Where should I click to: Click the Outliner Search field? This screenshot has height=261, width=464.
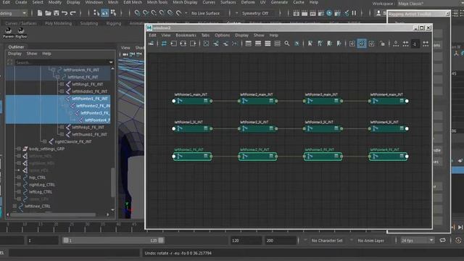pyautogui.click(x=62, y=62)
